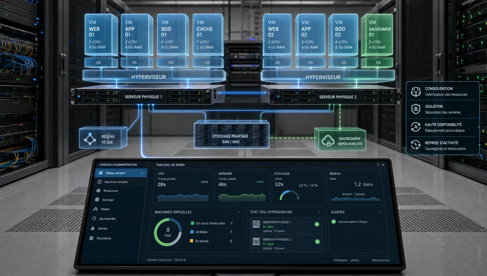Click the Reprise d'activité restore icon
The image size is (487, 276).
pyautogui.click(x=416, y=145)
